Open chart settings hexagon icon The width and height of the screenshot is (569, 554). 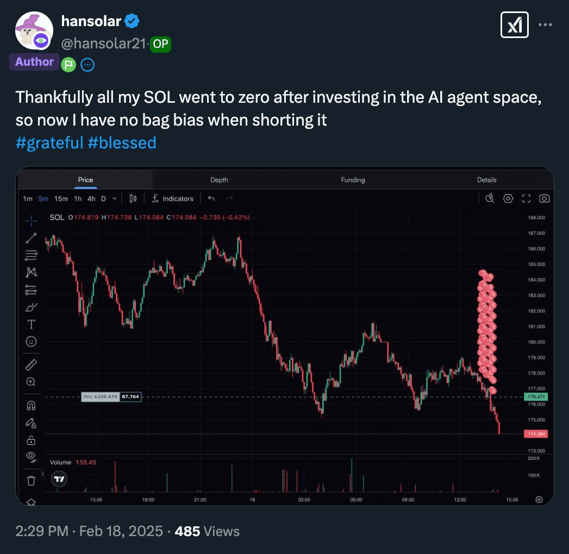click(x=508, y=198)
